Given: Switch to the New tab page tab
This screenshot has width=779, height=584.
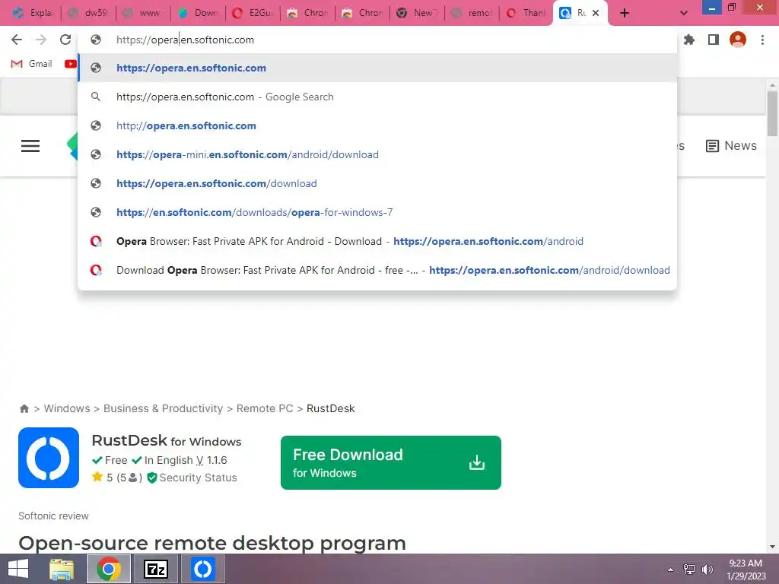Looking at the screenshot, I should point(418,13).
